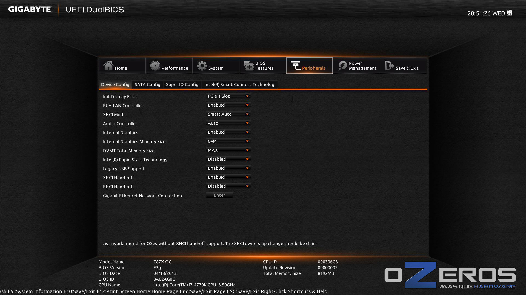Click the Right-Click Shortcuts & Help hint
The height and width of the screenshot is (295, 526).
point(294,291)
